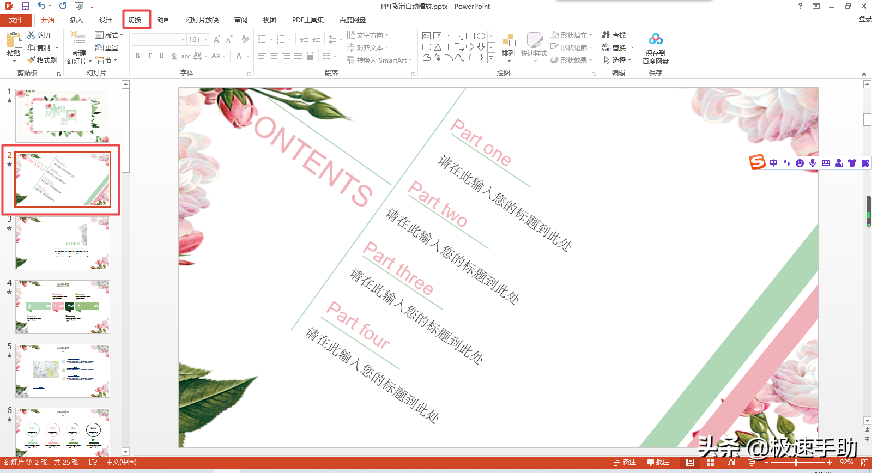Select slide 4 thumbnail in the panel
The width and height of the screenshot is (872, 473).
(63, 307)
